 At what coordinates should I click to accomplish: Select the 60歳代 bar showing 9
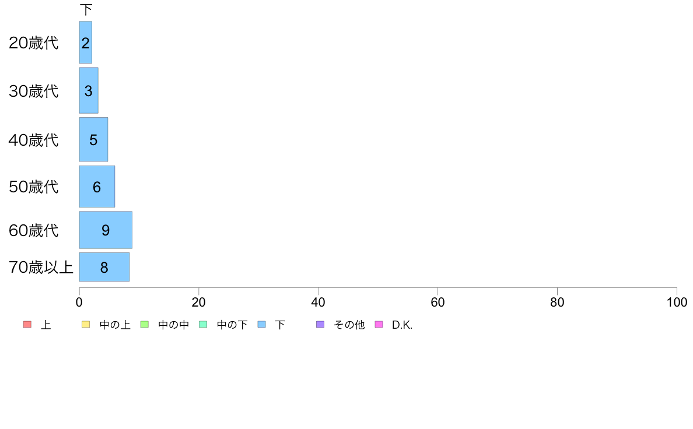(x=106, y=230)
